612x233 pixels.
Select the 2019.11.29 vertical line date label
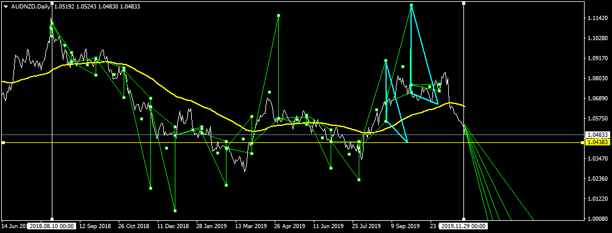pyautogui.click(x=463, y=226)
